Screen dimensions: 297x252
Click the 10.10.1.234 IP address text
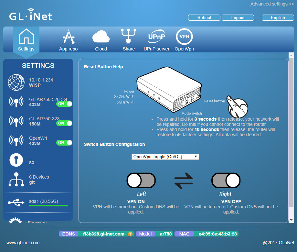coord(41,80)
